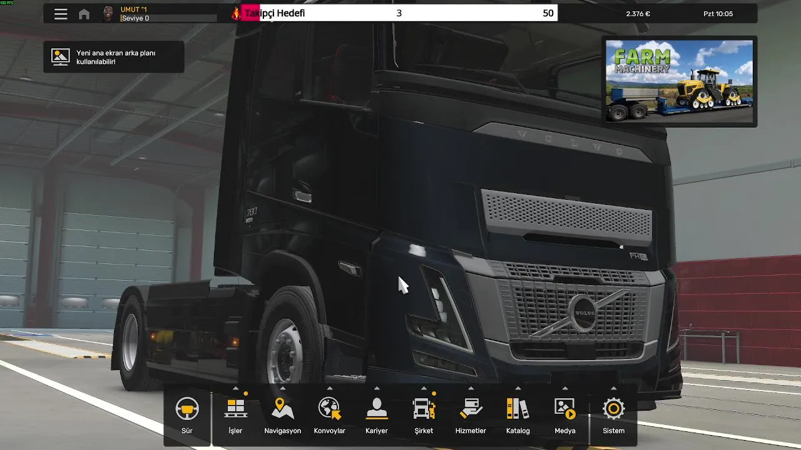
Task: Expand the arrow above Medya
Action: coord(565,388)
